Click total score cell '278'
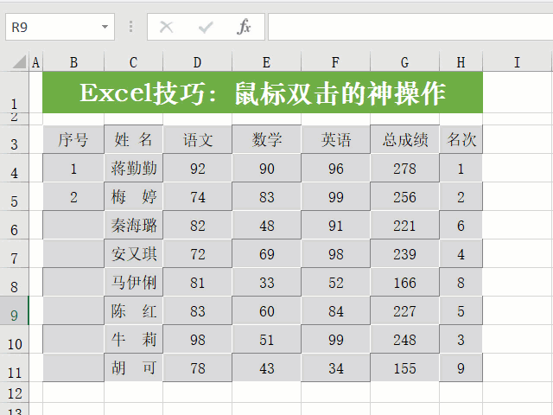 [x=404, y=168]
